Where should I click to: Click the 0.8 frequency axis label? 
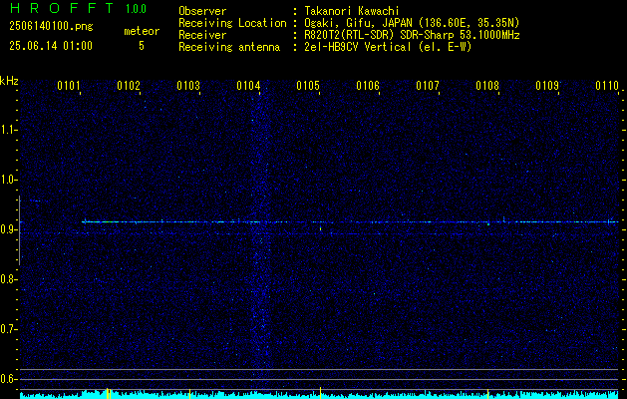click(x=7, y=279)
